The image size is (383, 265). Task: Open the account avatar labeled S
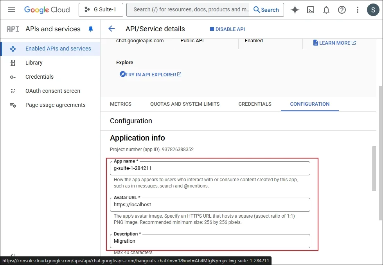pyautogui.click(x=373, y=10)
